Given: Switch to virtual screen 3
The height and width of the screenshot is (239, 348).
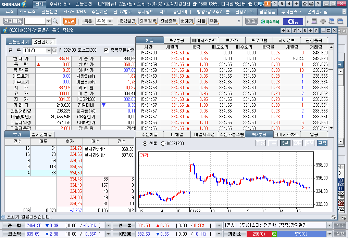Looking at the screenshot, I should [282, 4].
